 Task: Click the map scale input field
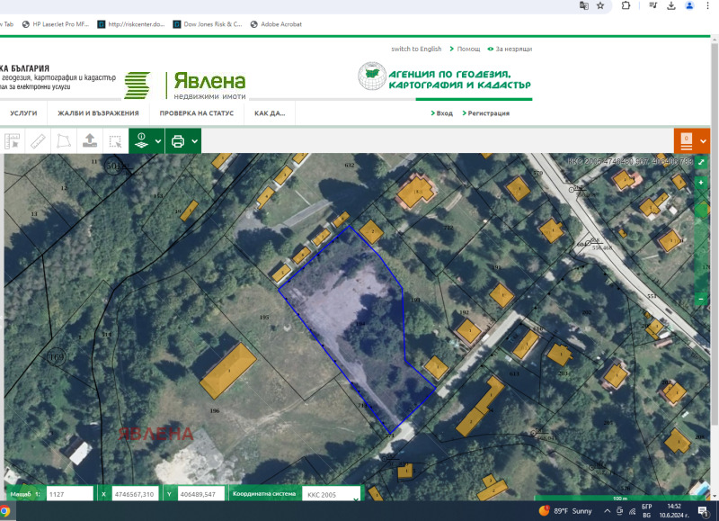[69, 494]
